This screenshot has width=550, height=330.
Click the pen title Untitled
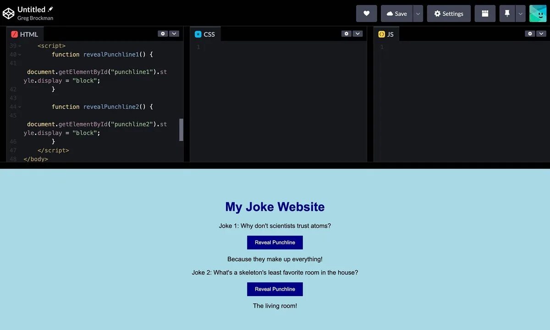click(x=31, y=9)
